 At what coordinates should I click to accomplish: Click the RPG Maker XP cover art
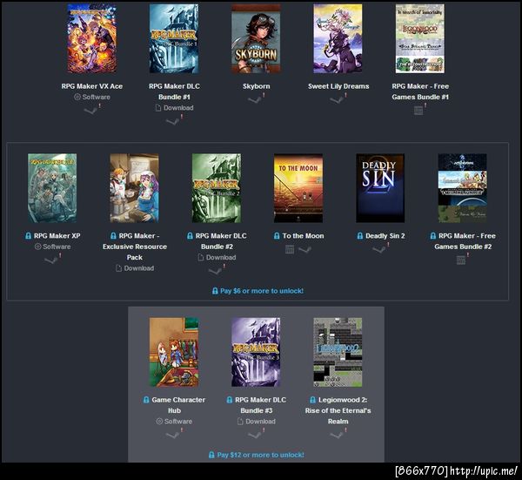(52, 188)
